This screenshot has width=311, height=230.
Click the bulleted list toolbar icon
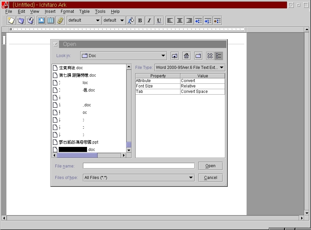(x=198, y=21)
